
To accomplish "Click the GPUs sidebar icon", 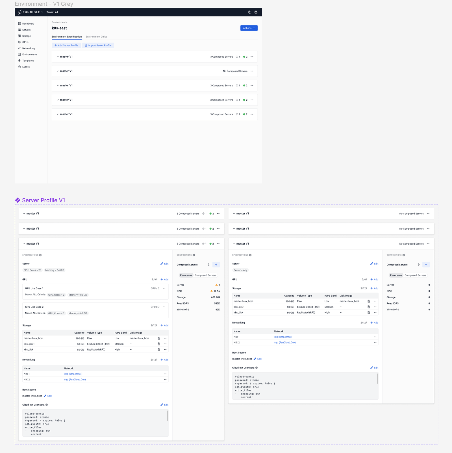I will coord(19,42).
